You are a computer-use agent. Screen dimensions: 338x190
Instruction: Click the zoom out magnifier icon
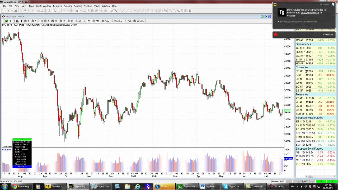174,11
